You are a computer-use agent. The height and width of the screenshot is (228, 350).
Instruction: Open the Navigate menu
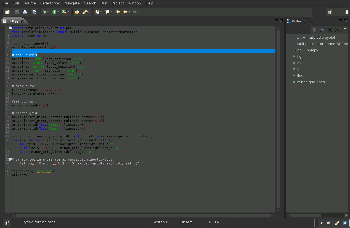72,3
